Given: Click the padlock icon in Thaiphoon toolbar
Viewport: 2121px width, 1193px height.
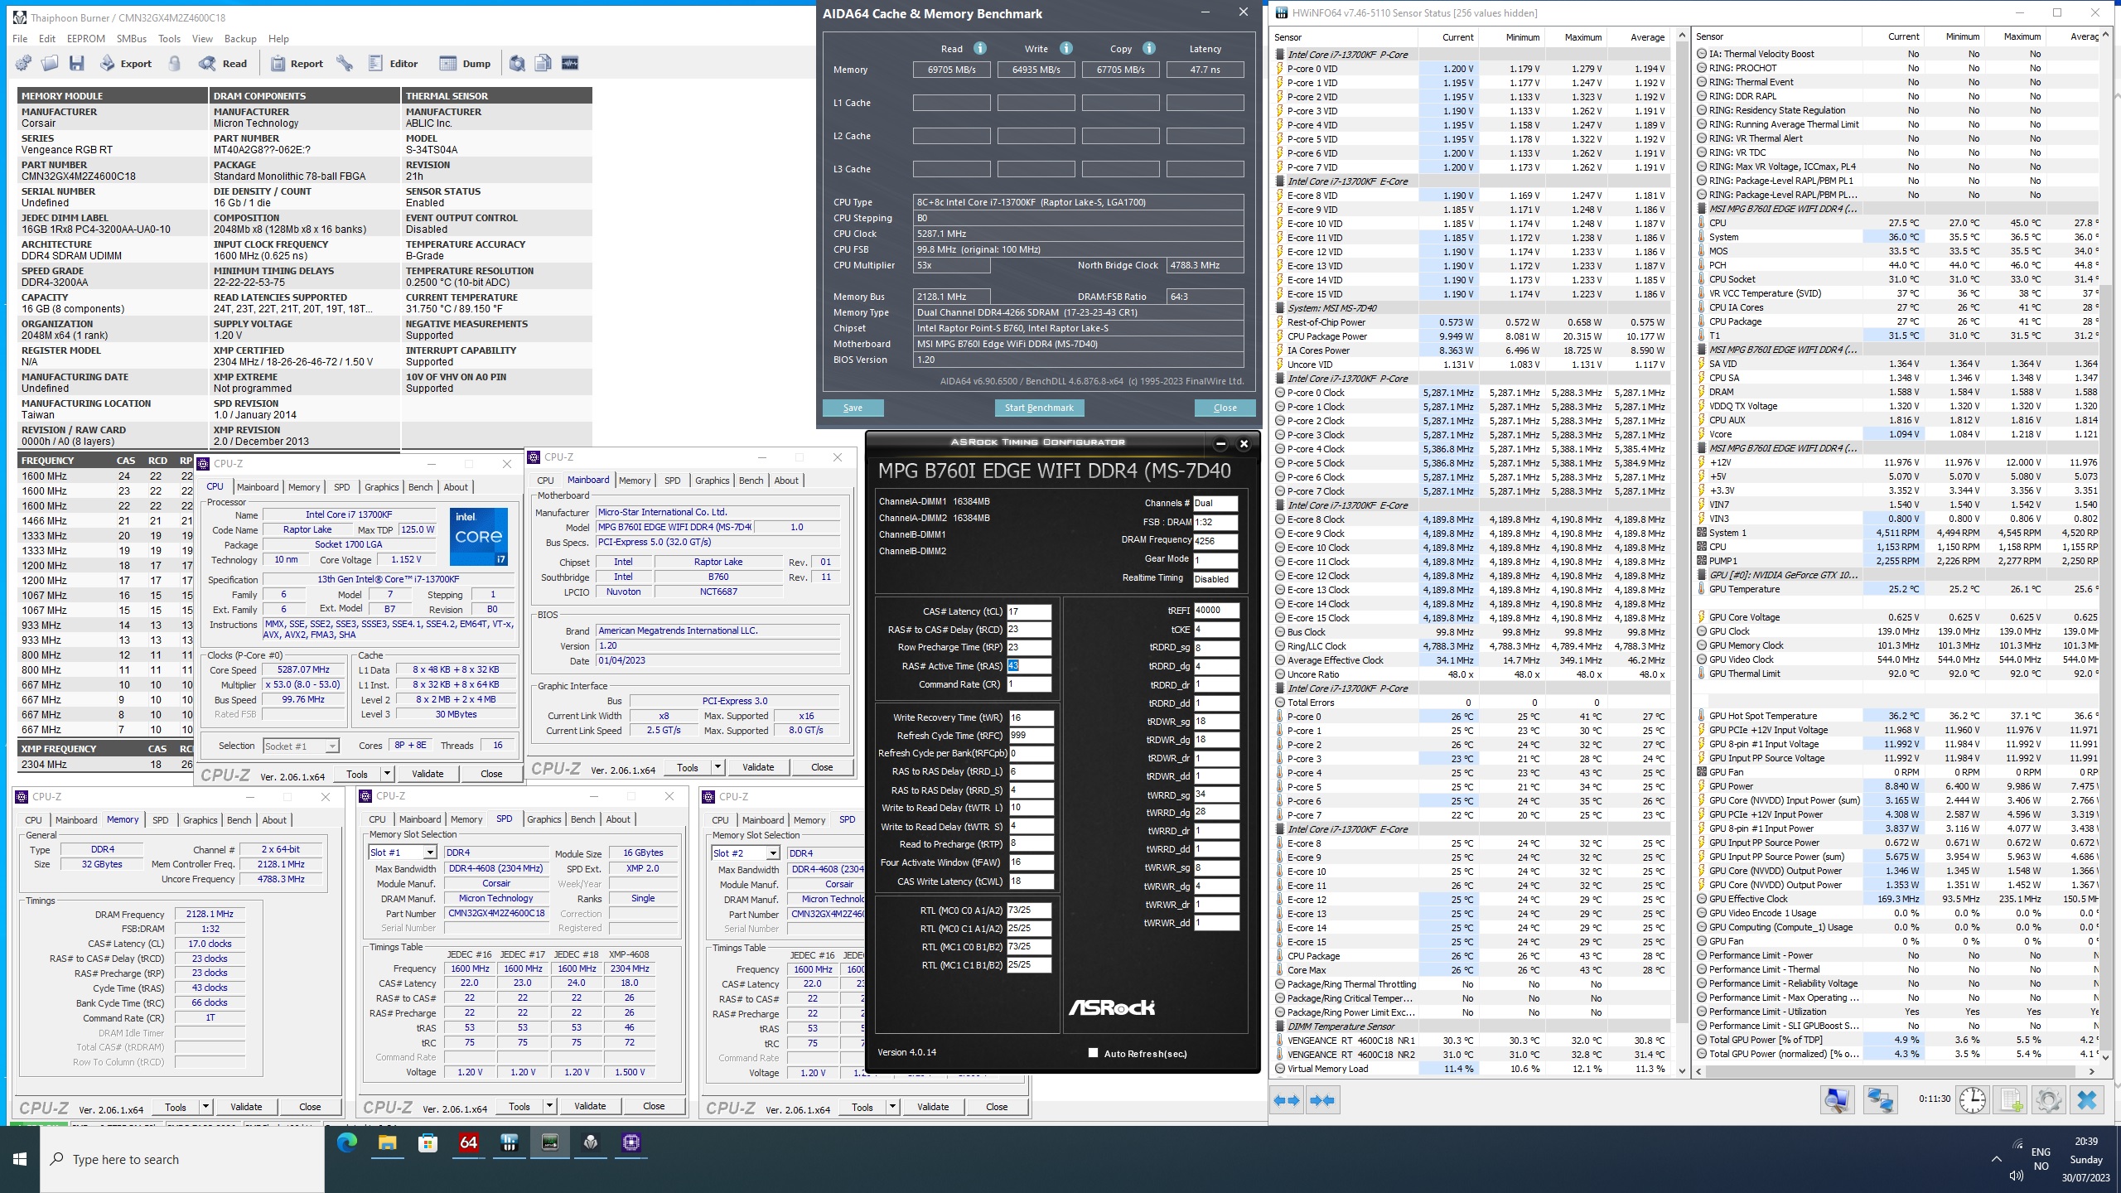Looking at the screenshot, I should 175,63.
